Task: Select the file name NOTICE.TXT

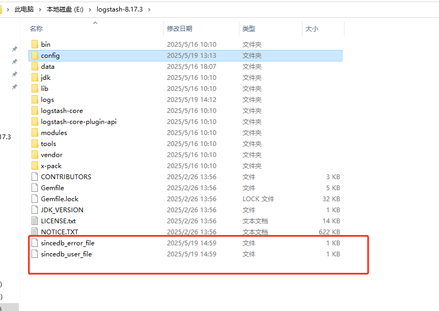Action: click(x=59, y=232)
